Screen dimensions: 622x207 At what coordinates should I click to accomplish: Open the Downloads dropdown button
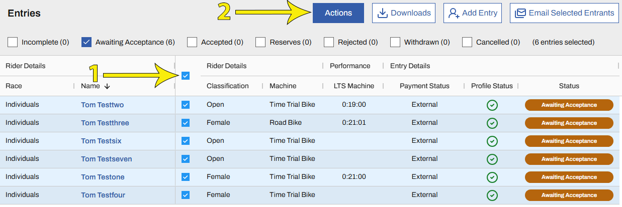tap(404, 13)
